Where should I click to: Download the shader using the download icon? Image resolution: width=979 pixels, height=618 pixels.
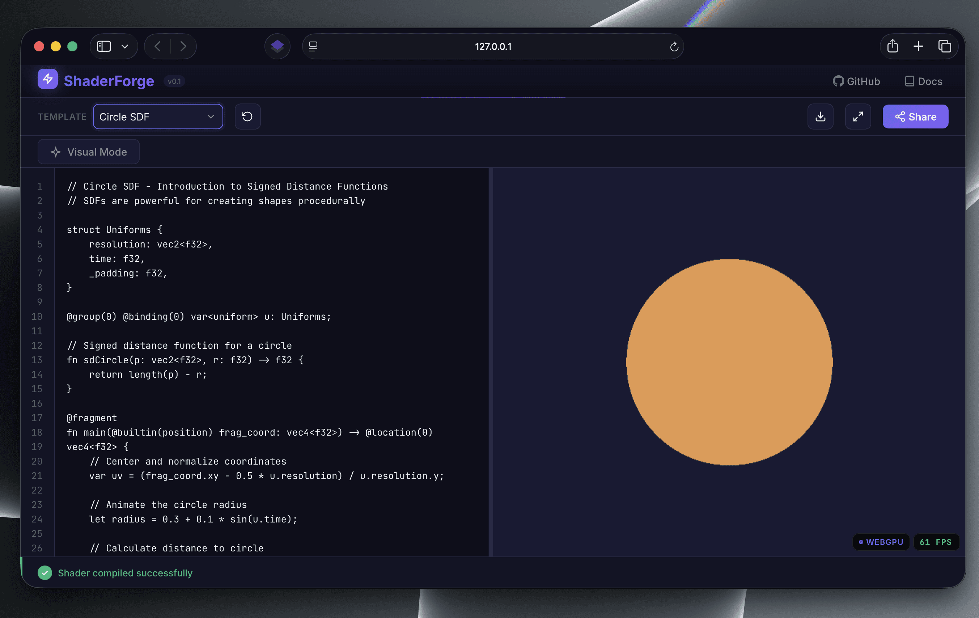[x=820, y=117]
